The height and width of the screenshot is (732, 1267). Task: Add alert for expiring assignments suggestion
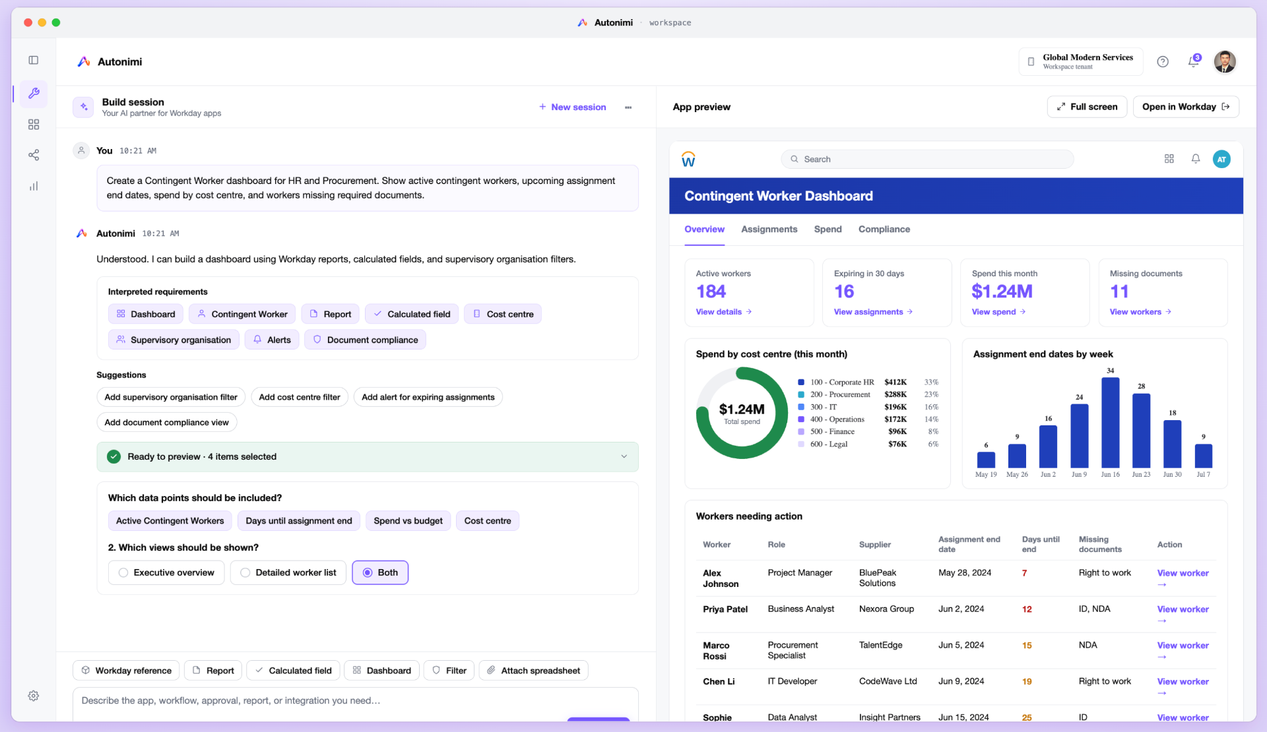click(428, 397)
